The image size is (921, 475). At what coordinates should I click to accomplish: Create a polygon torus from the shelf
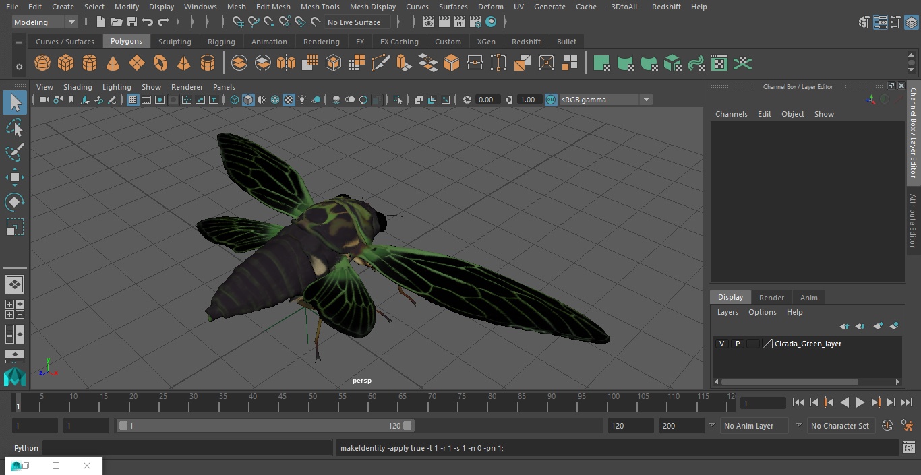(160, 63)
